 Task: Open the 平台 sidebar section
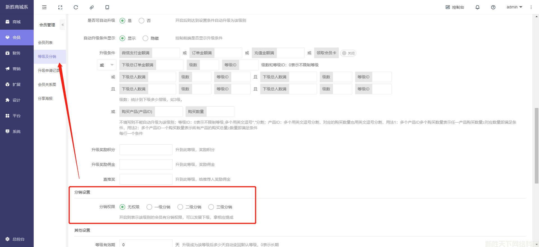coord(17,116)
